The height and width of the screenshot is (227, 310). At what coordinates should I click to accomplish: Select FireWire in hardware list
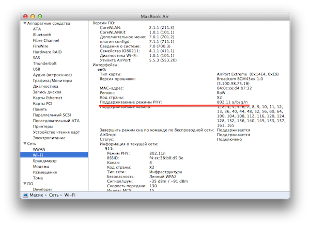pos(40,46)
